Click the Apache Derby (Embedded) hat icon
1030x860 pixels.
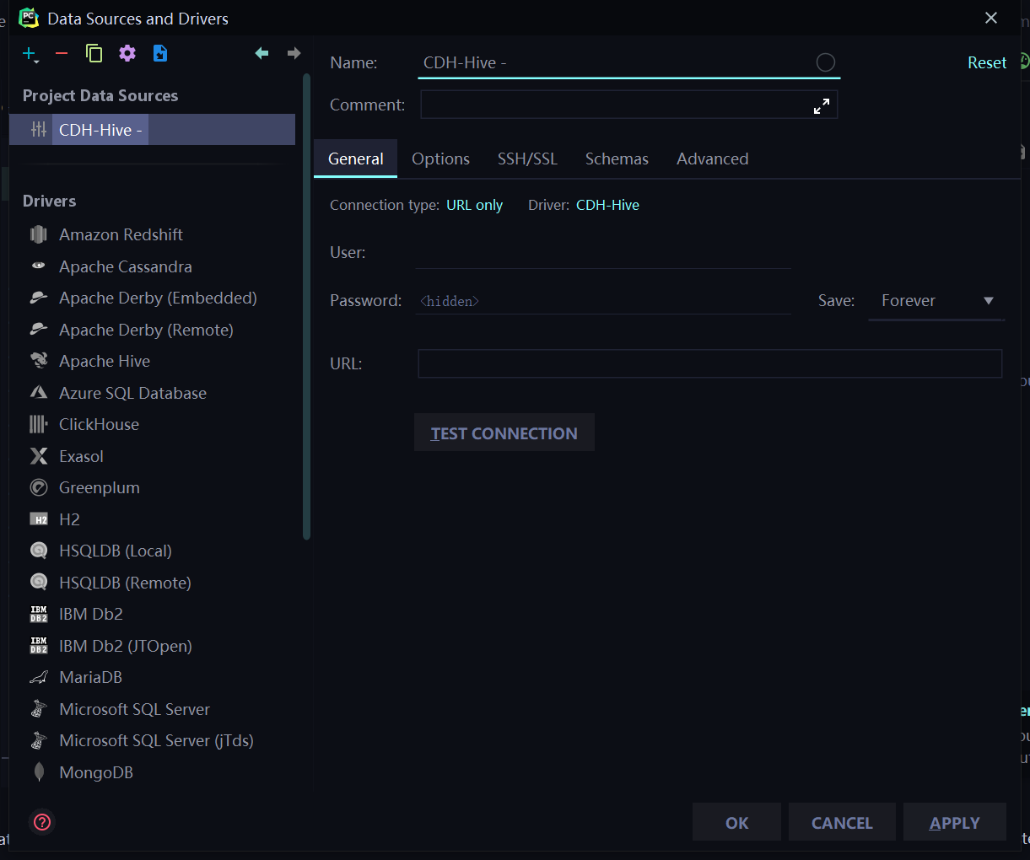coord(39,298)
